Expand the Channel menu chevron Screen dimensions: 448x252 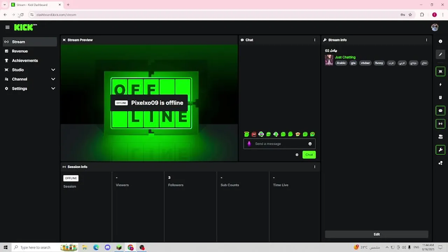[53, 79]
